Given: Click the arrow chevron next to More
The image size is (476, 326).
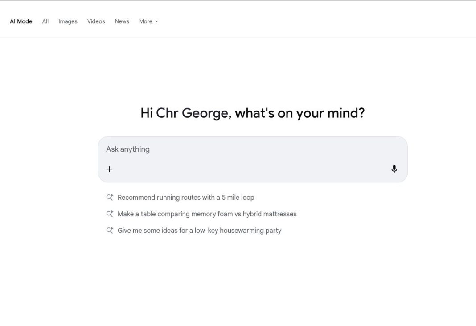Looking at the screenshot, I should [157, 21].
